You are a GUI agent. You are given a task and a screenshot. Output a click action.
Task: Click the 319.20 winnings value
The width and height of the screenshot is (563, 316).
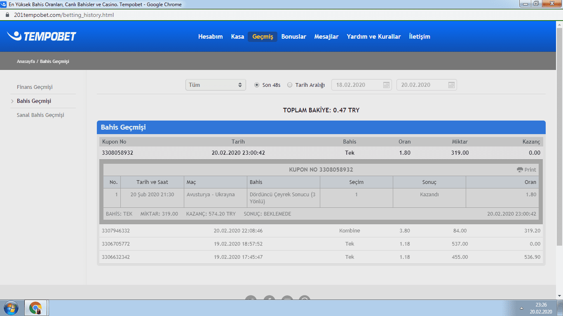pyautogui.click(x=532, y=231)
